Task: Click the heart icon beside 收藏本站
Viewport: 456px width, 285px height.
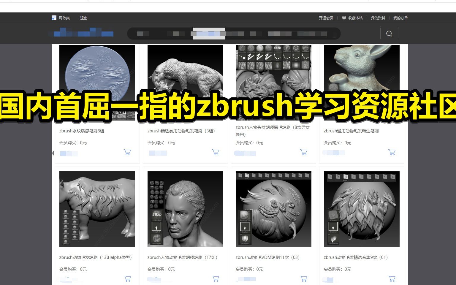Action: pos(344,18)
